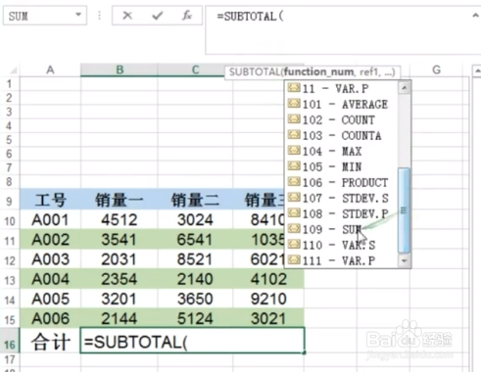Open the Name Box dropdown arrow
This screenshot has width=481, height=372.
click(x=78, y=15)
